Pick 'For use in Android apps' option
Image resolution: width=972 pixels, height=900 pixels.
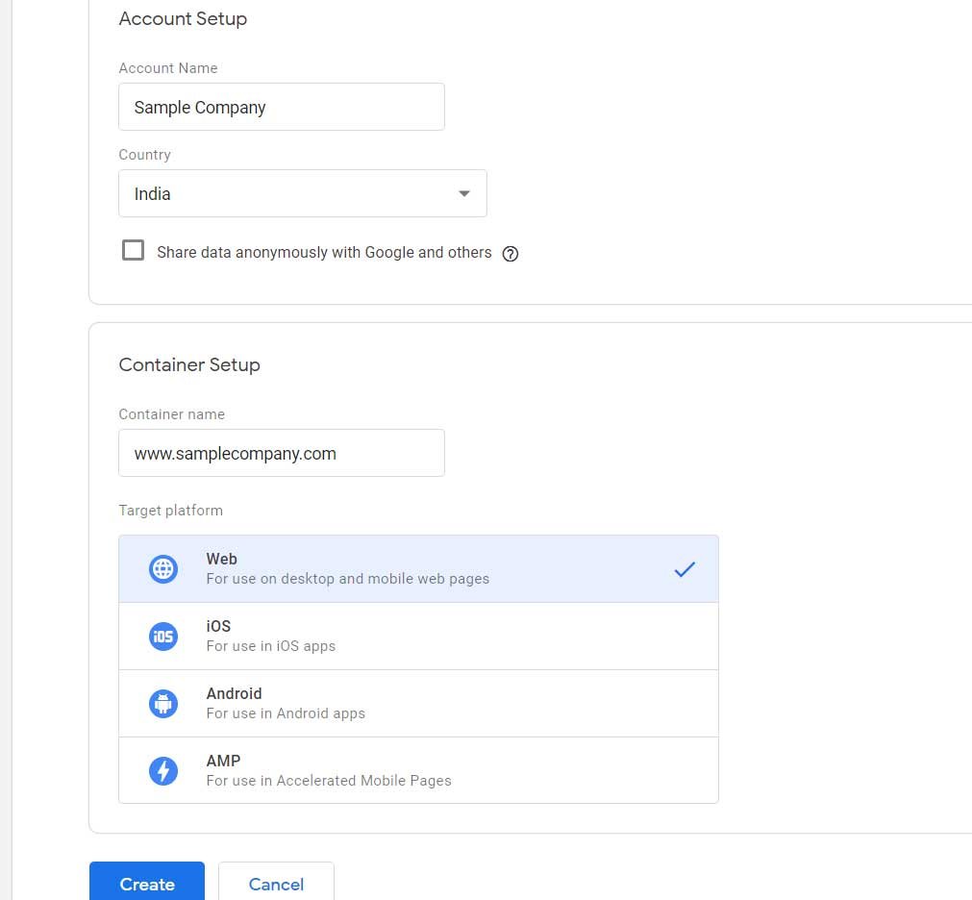tap(286, 713)
